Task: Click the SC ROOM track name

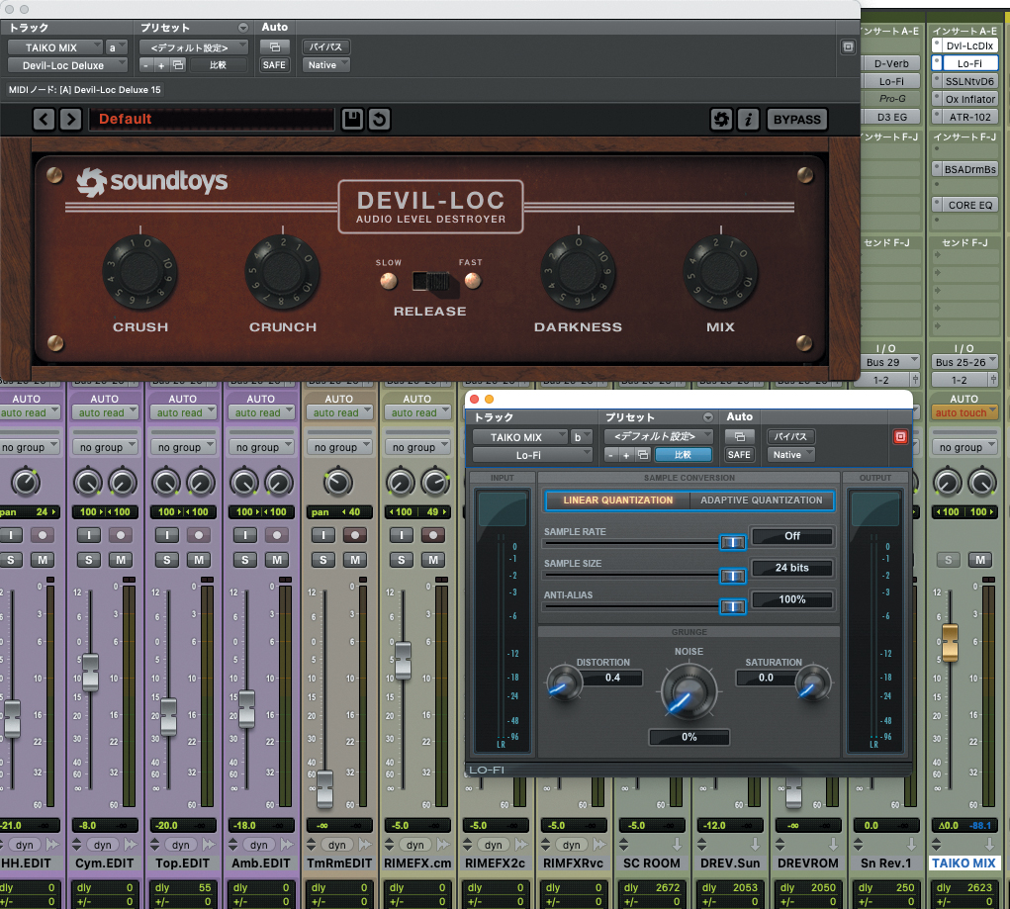Action: pos(652,864)
